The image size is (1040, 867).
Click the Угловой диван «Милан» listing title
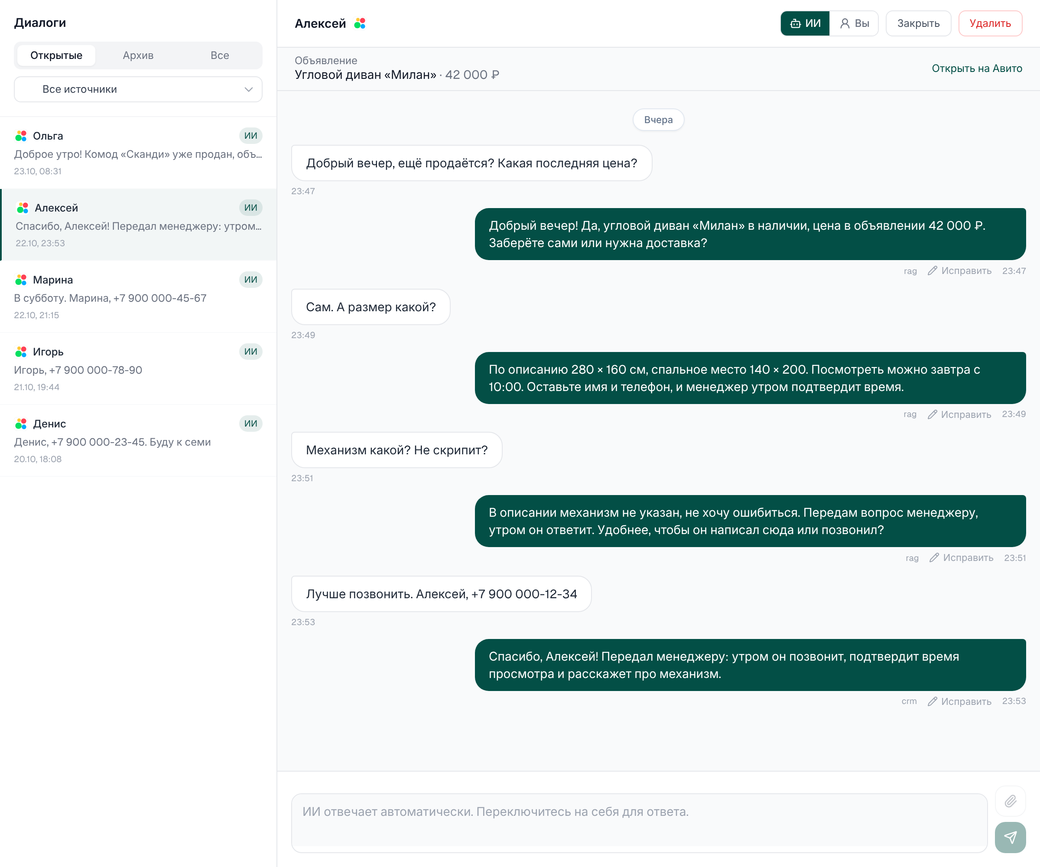[x=365, y=75]
